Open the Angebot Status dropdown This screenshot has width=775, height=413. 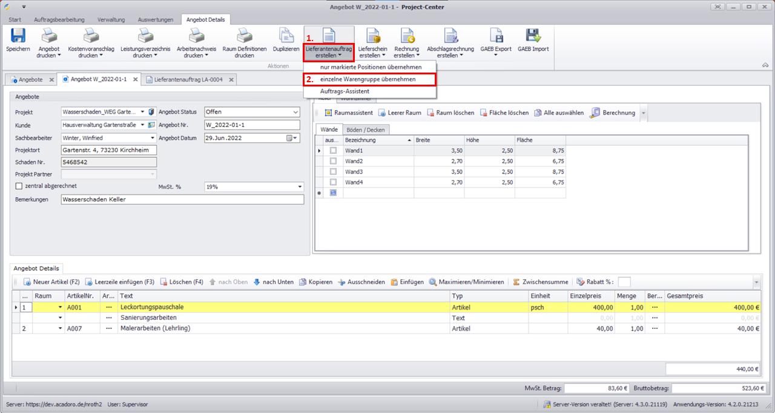(295, 112)
